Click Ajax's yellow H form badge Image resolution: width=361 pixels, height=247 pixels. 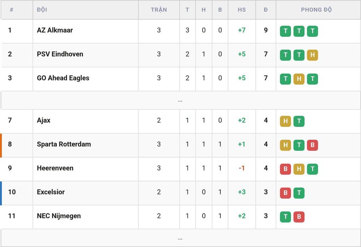pyautogui.click(x=285, y=121)
